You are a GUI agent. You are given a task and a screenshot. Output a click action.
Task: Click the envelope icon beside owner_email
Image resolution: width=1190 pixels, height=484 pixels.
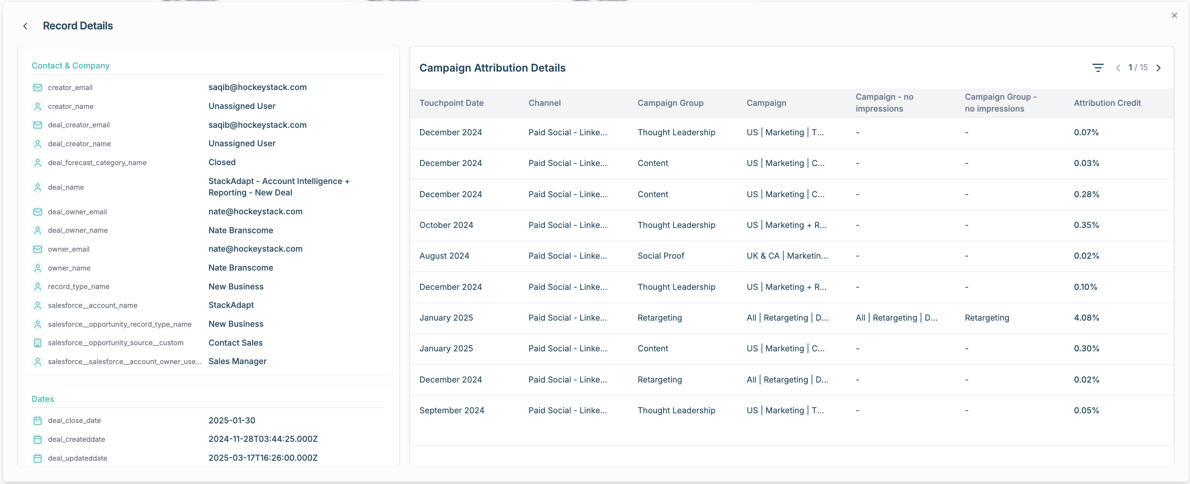click(37, 249)
